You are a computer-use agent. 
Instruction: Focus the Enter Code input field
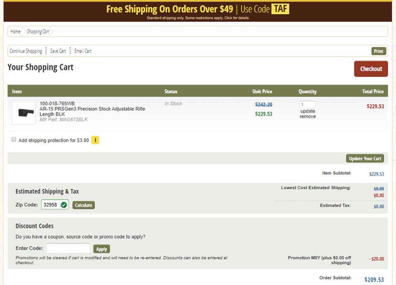pos(68,249)
